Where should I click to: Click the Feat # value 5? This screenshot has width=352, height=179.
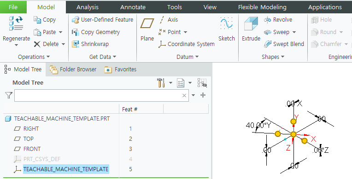(x=130, y=169)
